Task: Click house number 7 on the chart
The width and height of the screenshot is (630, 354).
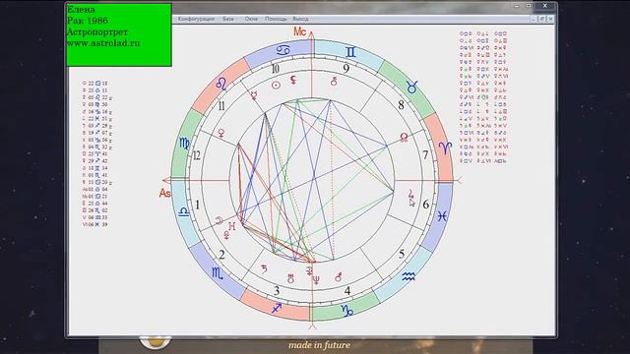Action: pyautogui.click(x=425, y=154)
